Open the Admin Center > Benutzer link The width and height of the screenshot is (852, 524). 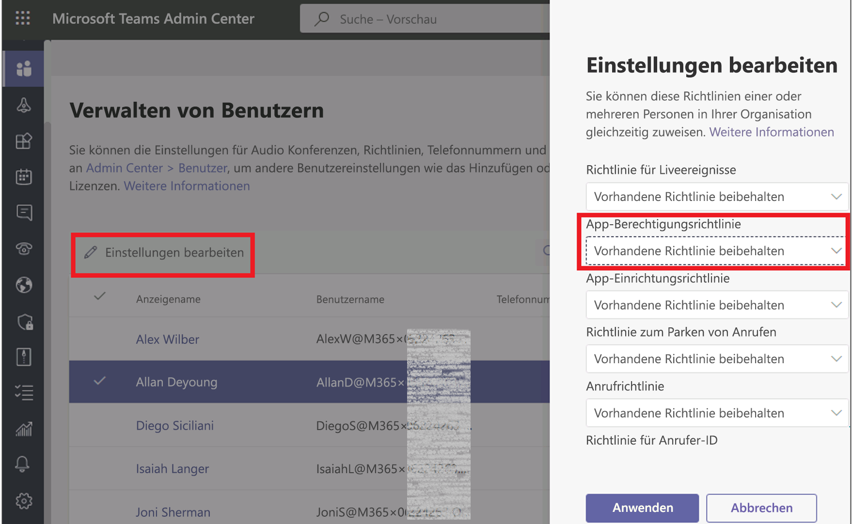[157, 168]
